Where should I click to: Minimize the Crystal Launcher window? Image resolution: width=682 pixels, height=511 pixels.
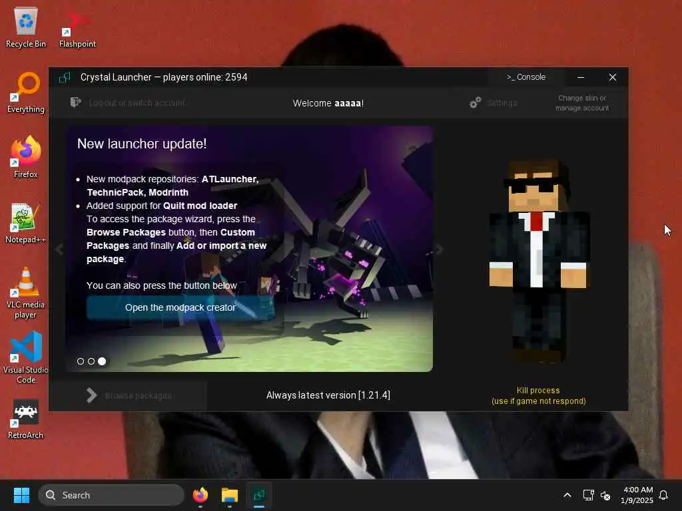click(x=581, y=77)
